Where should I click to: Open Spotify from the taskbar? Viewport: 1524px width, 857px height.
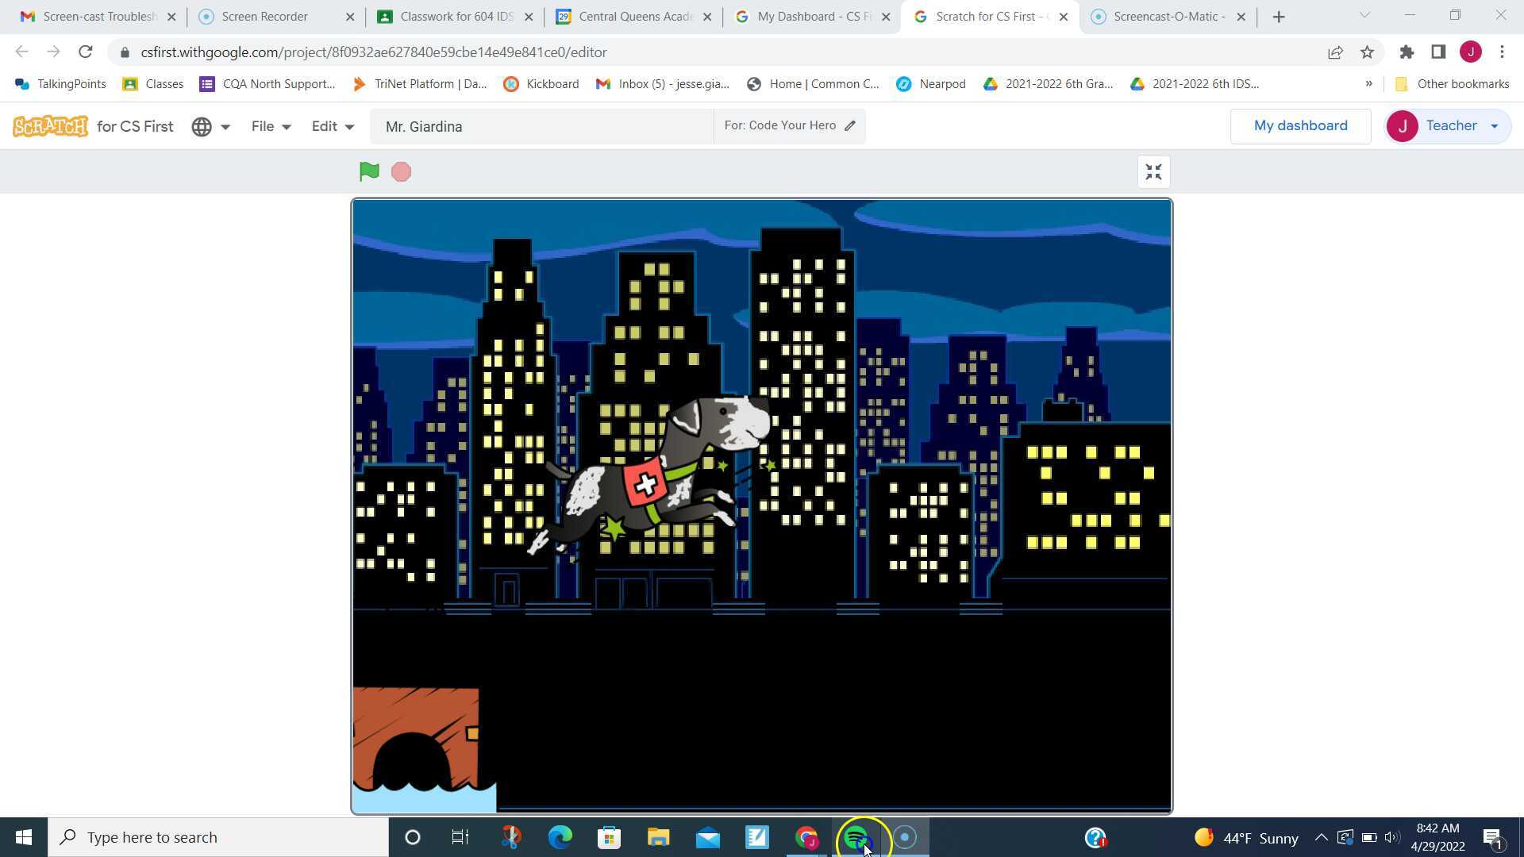pos(856,837)
